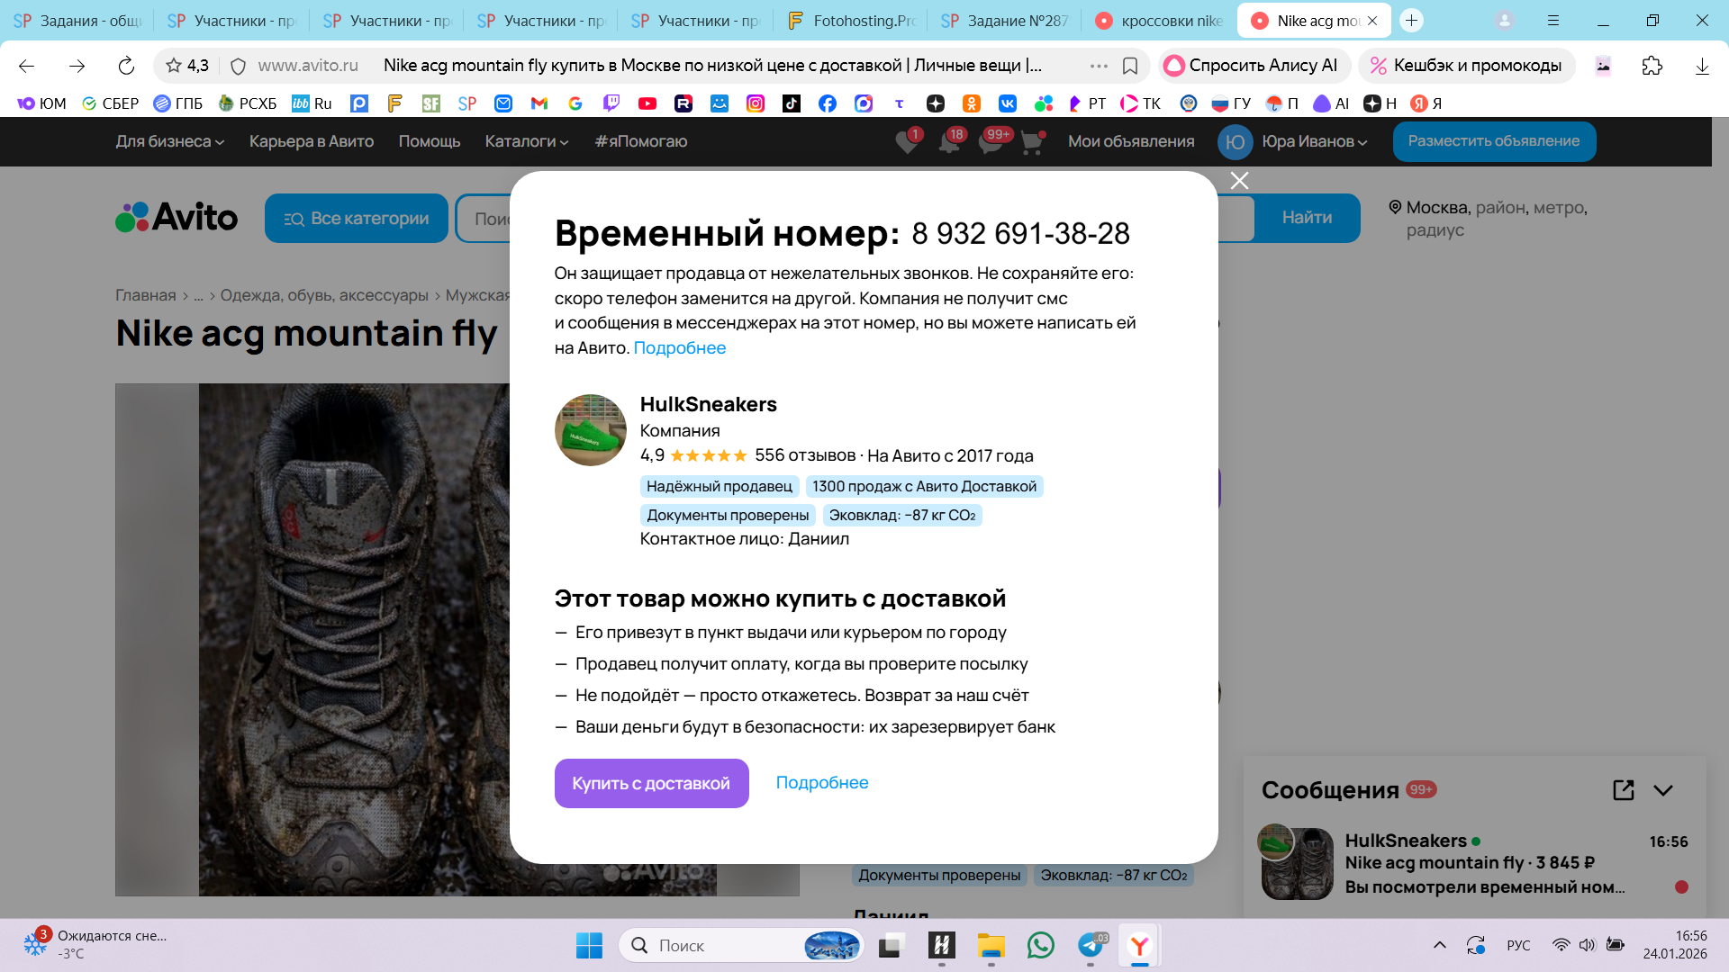
Task: Follow Подробнее link next to buy button
Action: coord(821,783)
